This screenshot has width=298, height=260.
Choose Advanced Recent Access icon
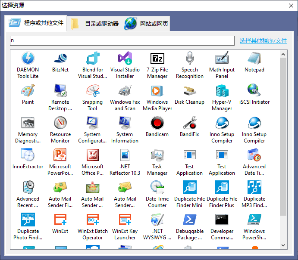28,187
